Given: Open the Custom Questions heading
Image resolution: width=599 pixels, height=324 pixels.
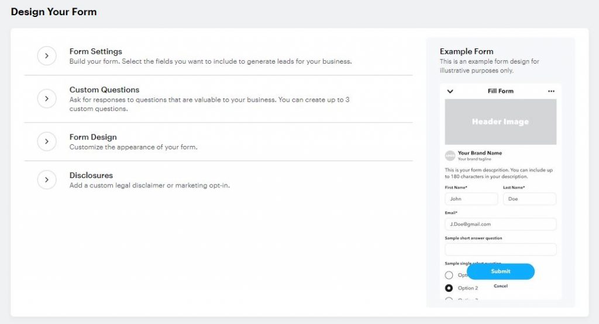Looking at the screenshot, I should tap(104, 90).
